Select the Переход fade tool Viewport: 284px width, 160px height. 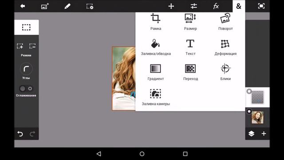coord(190,72)
